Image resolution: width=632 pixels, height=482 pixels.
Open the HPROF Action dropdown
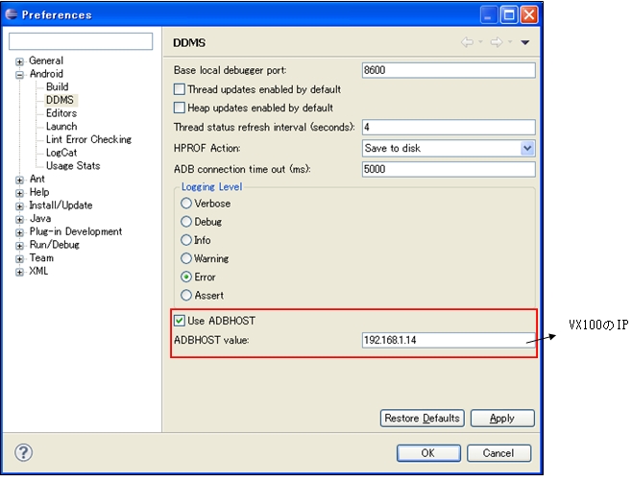point(527,148)
